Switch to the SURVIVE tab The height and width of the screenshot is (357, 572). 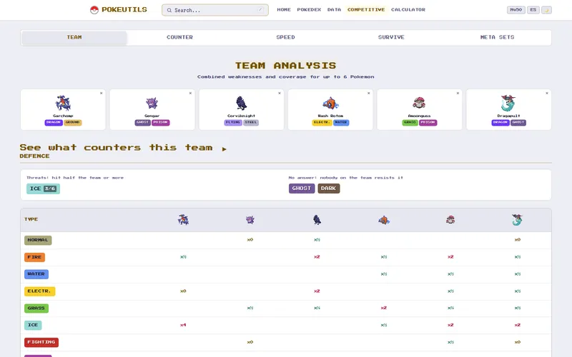(391, 38)
